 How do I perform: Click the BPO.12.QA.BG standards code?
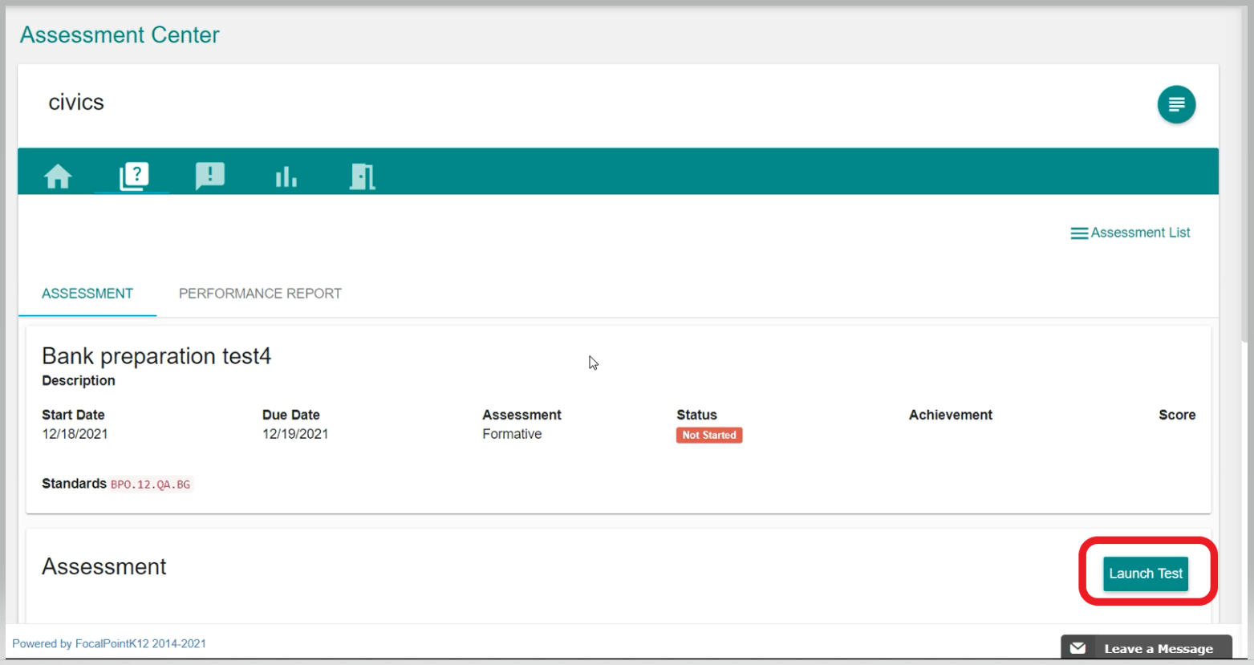150,485
